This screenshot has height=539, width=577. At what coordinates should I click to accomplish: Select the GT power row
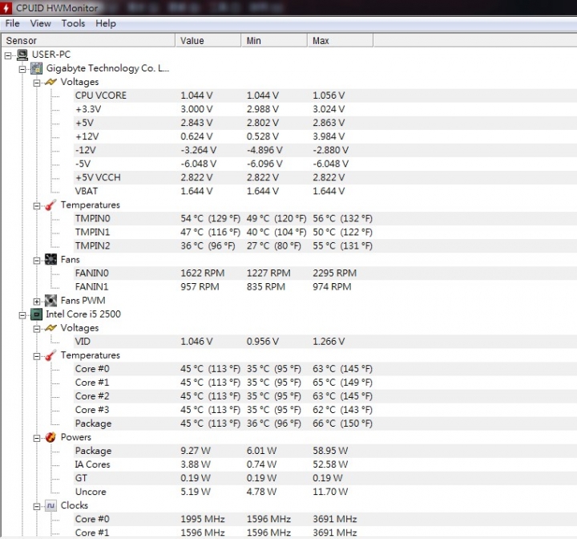pyautogui.click(x=325, y=478)
